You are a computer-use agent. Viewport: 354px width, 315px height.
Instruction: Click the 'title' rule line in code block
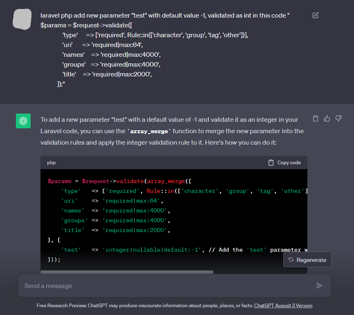[115, 230]
